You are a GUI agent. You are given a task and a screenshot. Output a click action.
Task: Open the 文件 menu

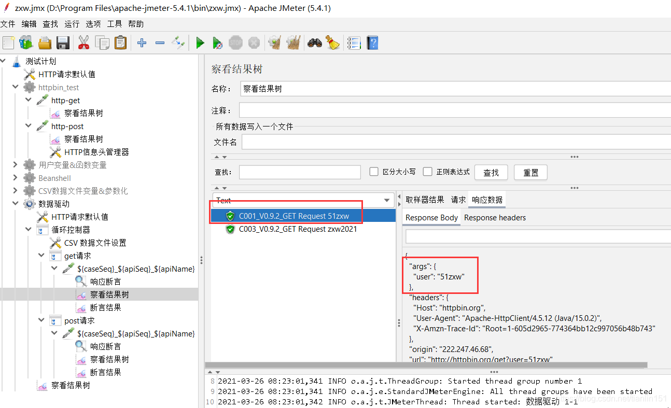(8, 24)
